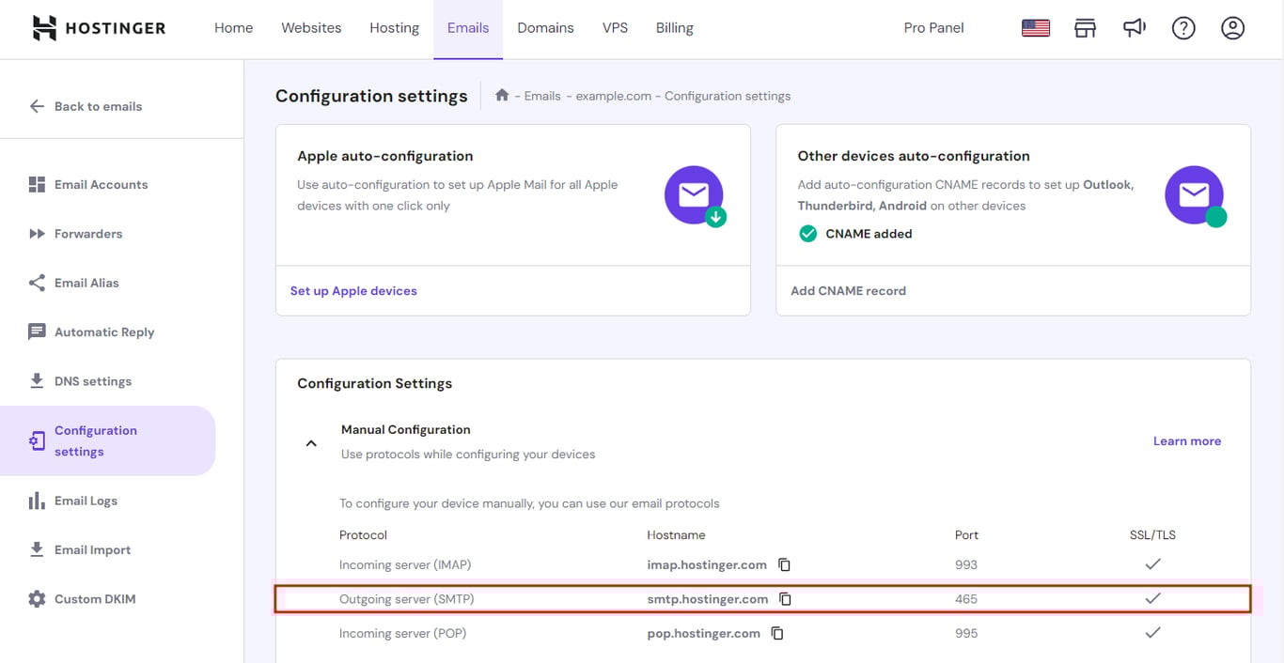
Task: Click the Set up Apple devices link
Action: pyautogui.click(x=353, y=290)
